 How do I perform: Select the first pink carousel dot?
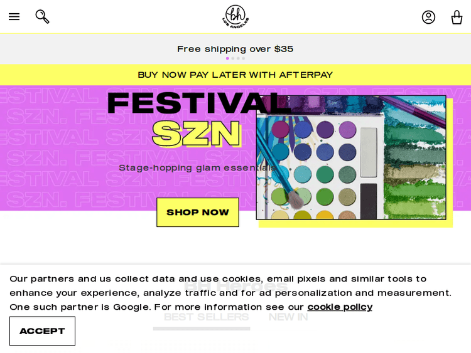click(x=227, y=58)
